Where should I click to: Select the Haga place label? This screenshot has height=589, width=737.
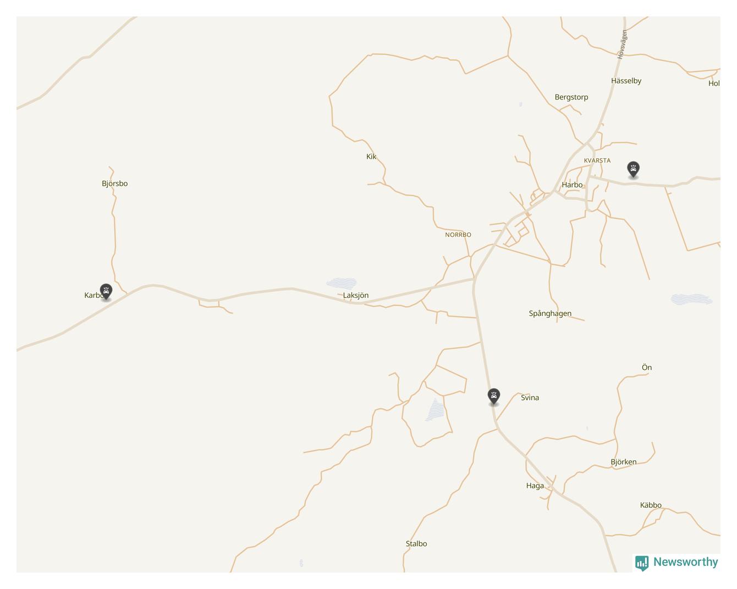535,486
